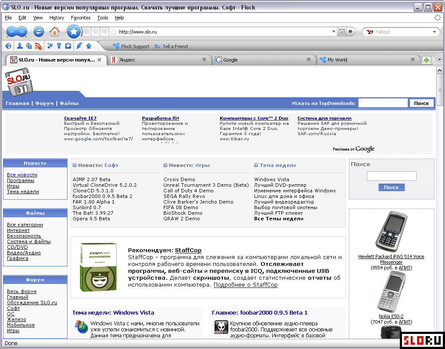Image resolution: width=445 pixels, height=349 pixels.
Task: Click the Yahoo! search input field
Action: (x=402, y=32)
